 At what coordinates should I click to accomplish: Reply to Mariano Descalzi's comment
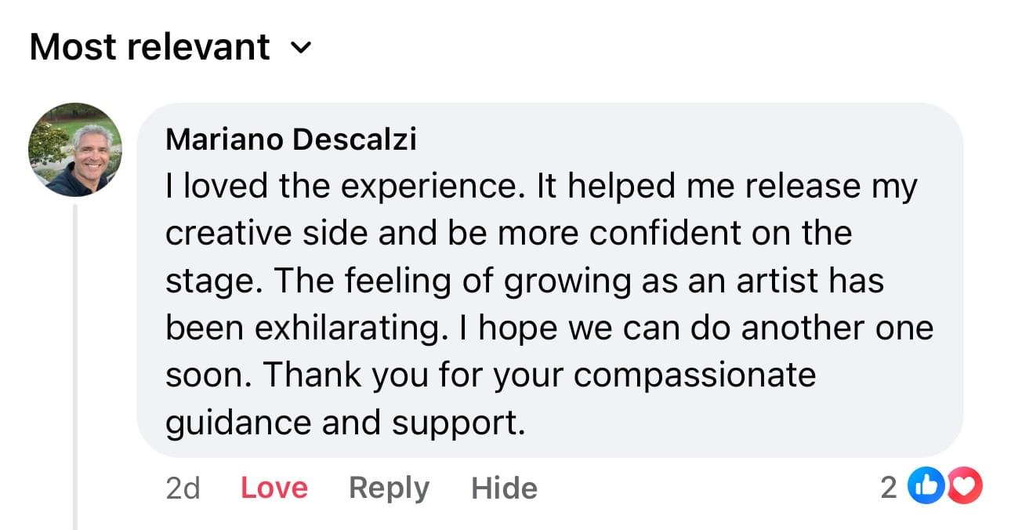tap(389, 488)
